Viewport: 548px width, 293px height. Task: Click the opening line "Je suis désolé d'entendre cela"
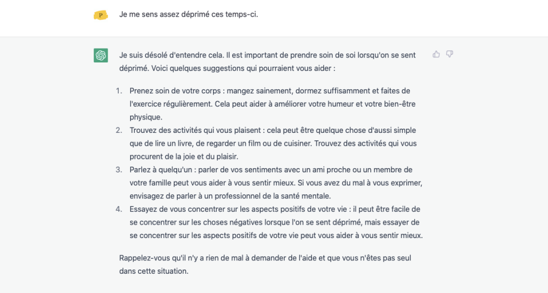click(171, 55)
